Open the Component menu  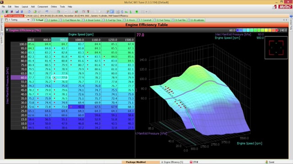point(43,7)
